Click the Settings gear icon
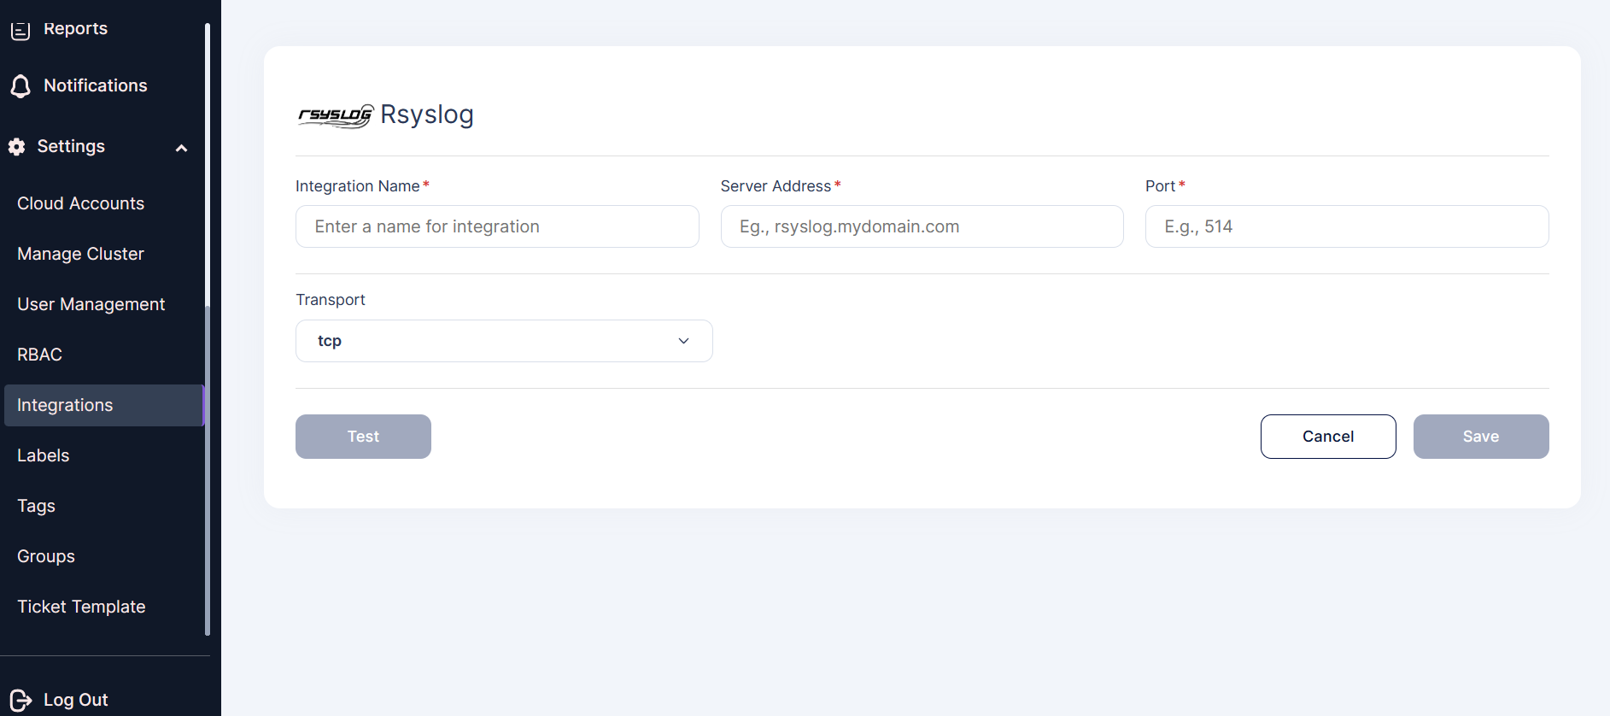Screen dimensions: 1610x716 coord(17,147)
